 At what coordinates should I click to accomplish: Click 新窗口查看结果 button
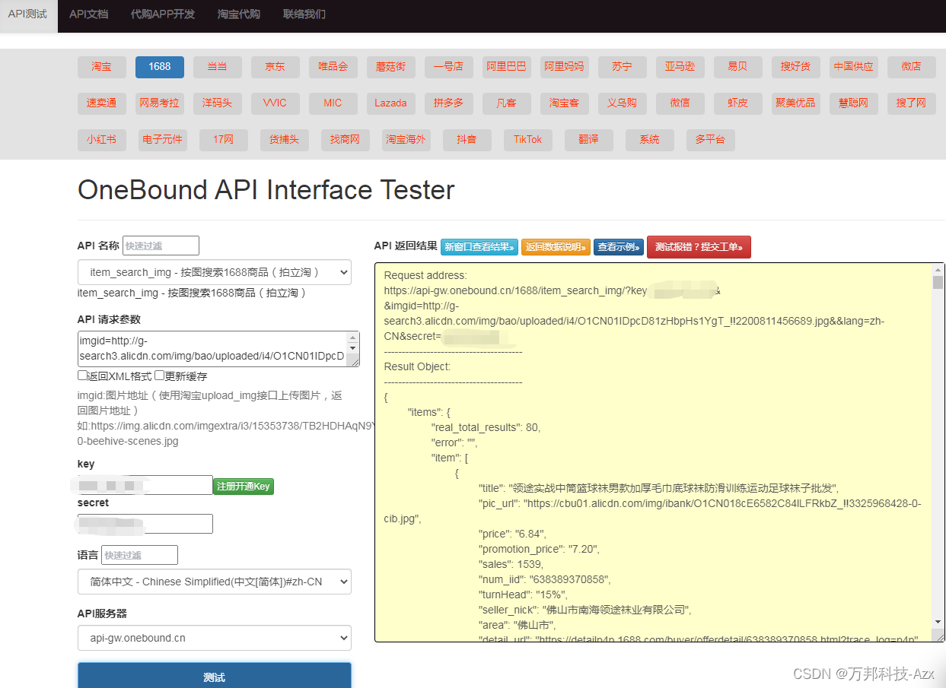pos(479,247)
